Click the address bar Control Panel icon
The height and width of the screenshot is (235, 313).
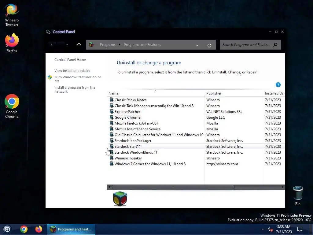92,45
